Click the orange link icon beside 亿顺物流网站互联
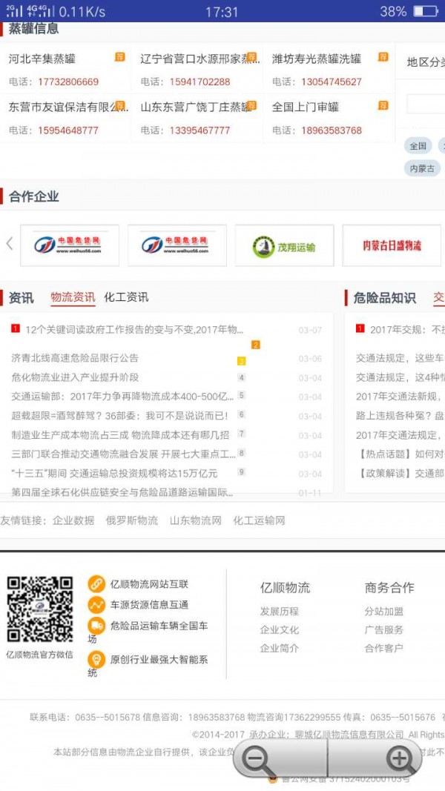Viewport: 445px width, 791px height. [x=96, y=584]
